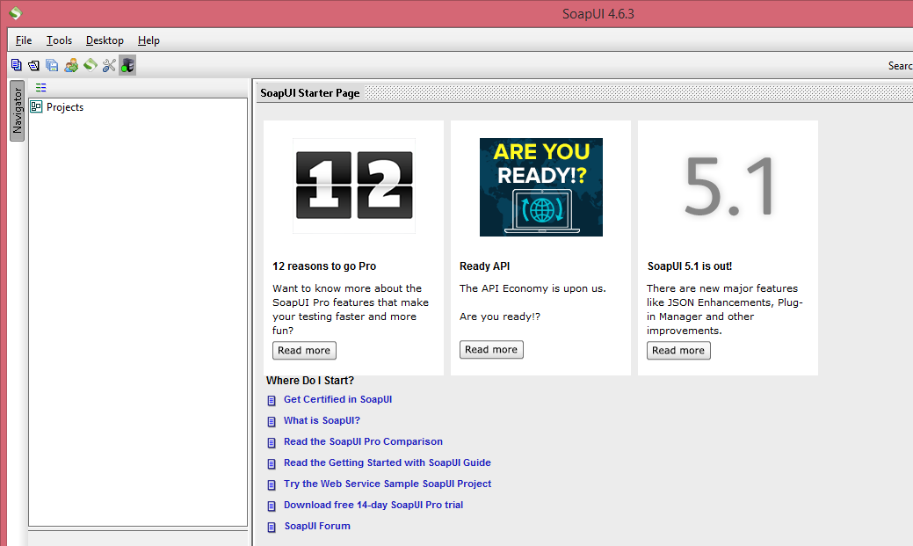Open the Desktop menu
913x546 pixels.
tap(105, 40)
